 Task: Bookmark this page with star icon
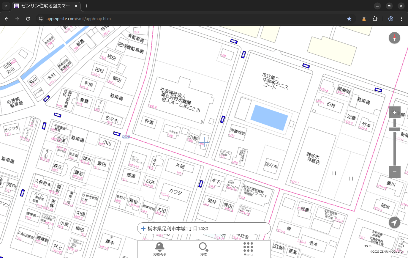(x=349, y=19)
